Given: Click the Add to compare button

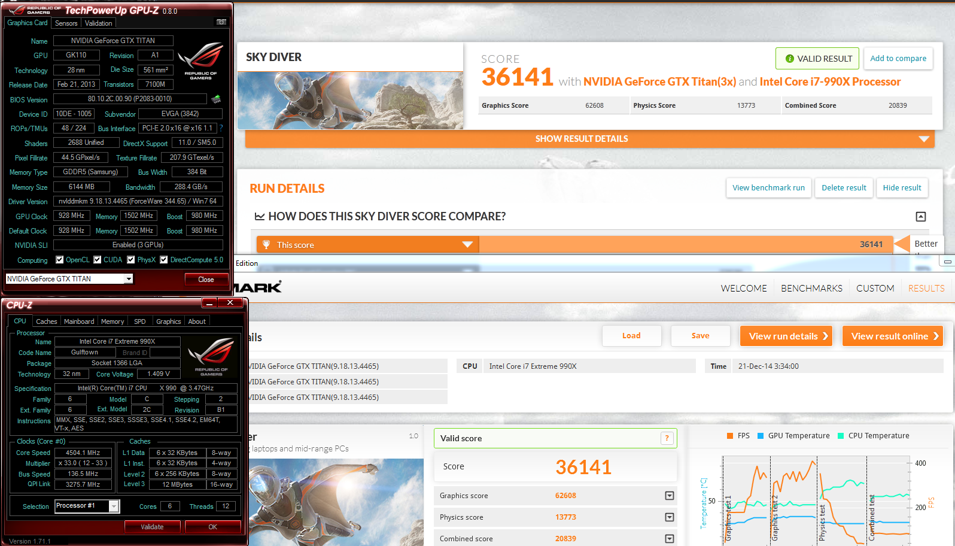Looking at the screenshot, I should pos(898,58).
